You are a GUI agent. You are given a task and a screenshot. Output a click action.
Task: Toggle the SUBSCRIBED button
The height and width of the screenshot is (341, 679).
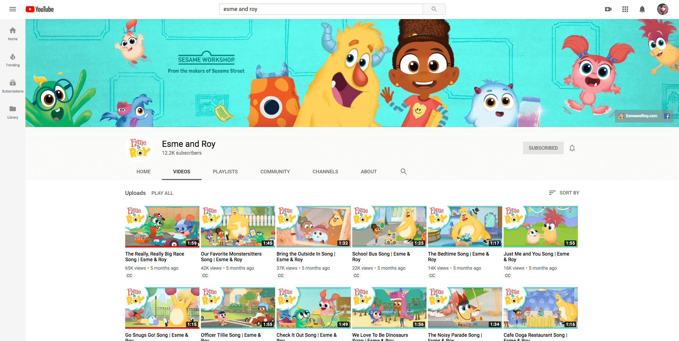(x=543, y=148)
